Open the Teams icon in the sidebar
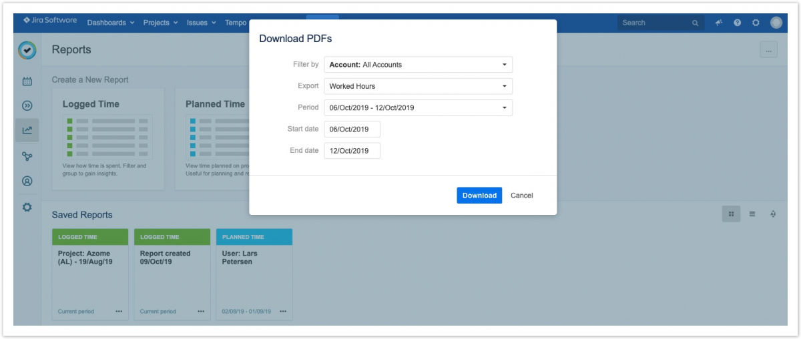The height and width of the screenshot is (339, 801). (27, 156)
